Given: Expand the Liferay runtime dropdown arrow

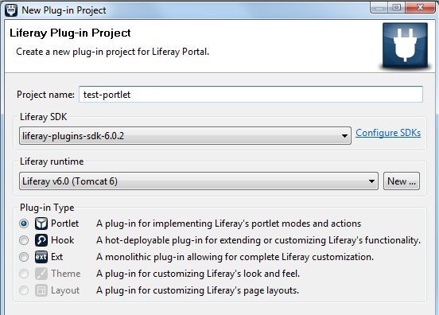Looking at the screenshot, I should pos(371,181).
